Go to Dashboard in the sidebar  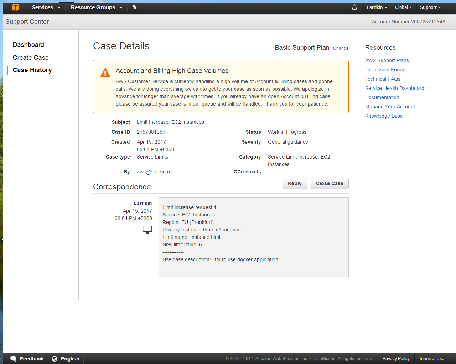pos(28,45)
